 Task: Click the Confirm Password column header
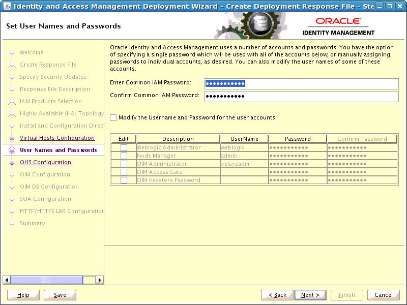point(362,139)
